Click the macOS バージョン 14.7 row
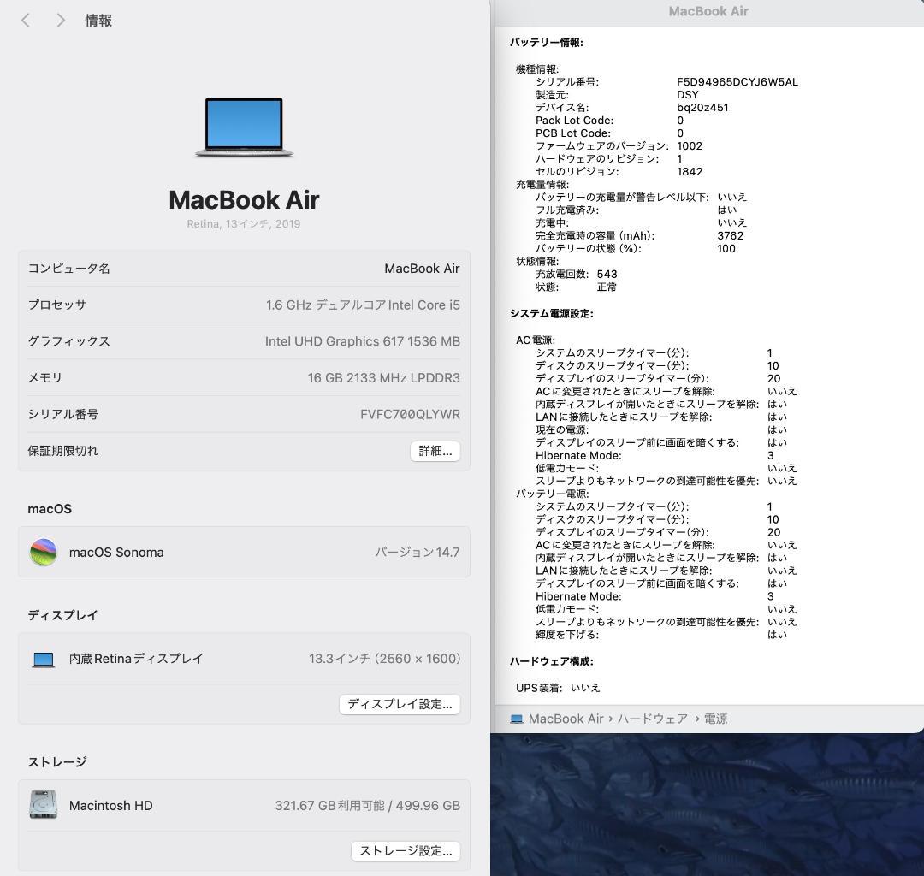The image size is (924, 876). tap(244, 552)
